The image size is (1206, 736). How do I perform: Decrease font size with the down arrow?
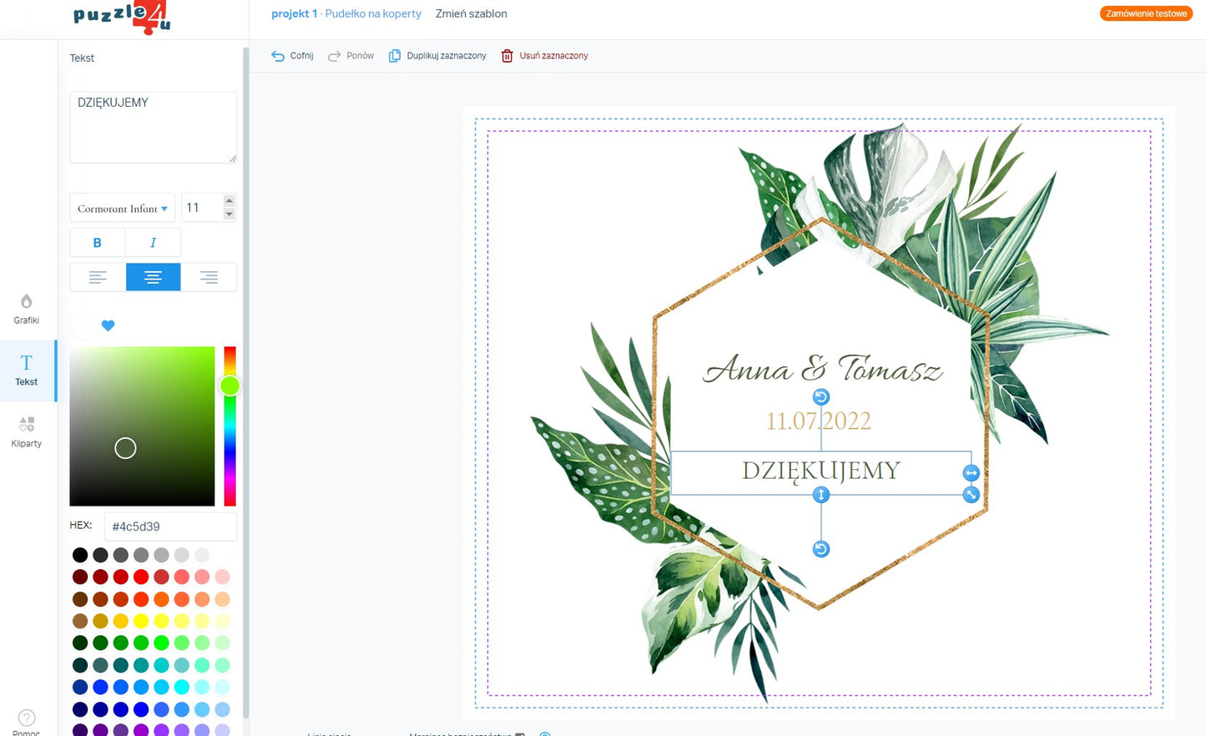click(x=230, y=214)
